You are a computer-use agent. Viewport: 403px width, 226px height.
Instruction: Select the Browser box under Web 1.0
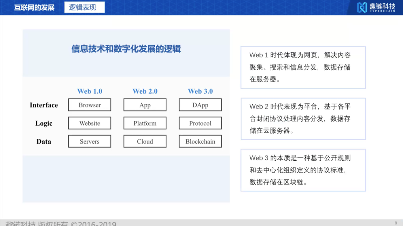[90, 105]
